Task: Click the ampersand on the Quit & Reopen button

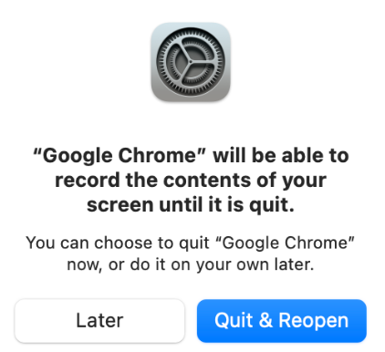Action: pos(265,320)
